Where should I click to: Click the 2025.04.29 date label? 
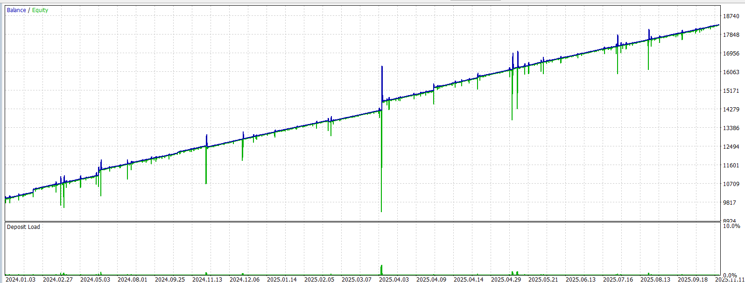506,280
